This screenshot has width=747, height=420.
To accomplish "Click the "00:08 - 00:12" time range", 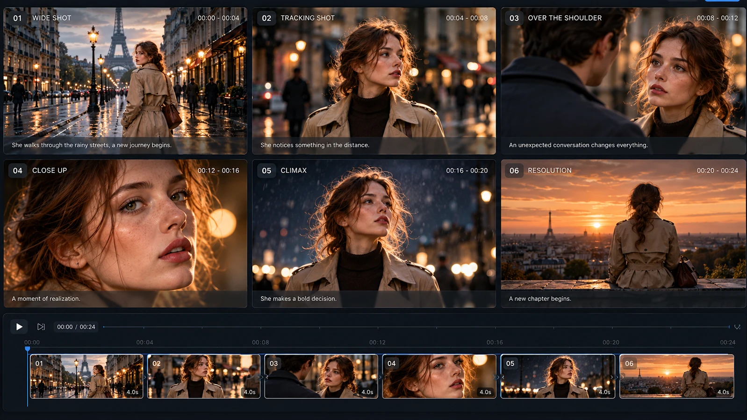I will tap(718, 18).
